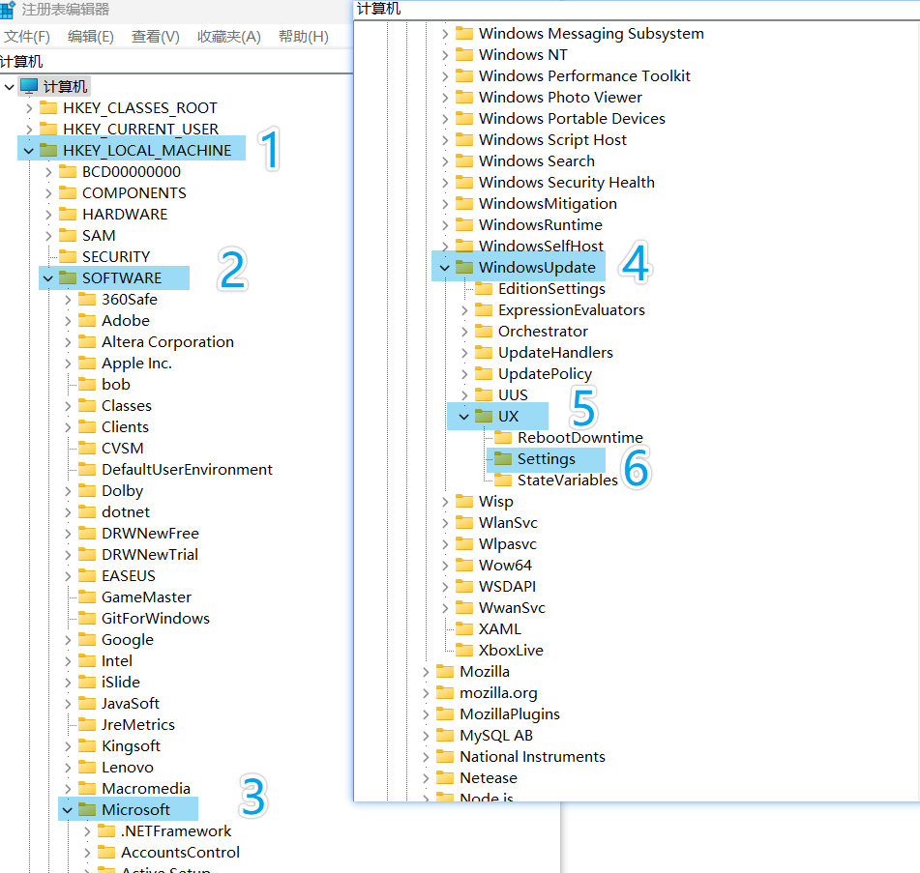920x873 pixels.
Task: Open the 文件(F) menu
Action: click(26, 37)
